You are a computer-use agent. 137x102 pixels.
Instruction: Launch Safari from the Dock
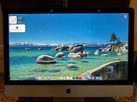click(x=42, y=78)
